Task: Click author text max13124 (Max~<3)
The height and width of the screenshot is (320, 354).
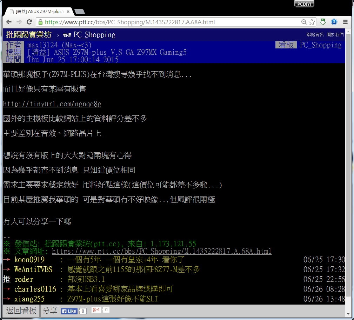Action: pyautogui.click(x=59, y=45)
